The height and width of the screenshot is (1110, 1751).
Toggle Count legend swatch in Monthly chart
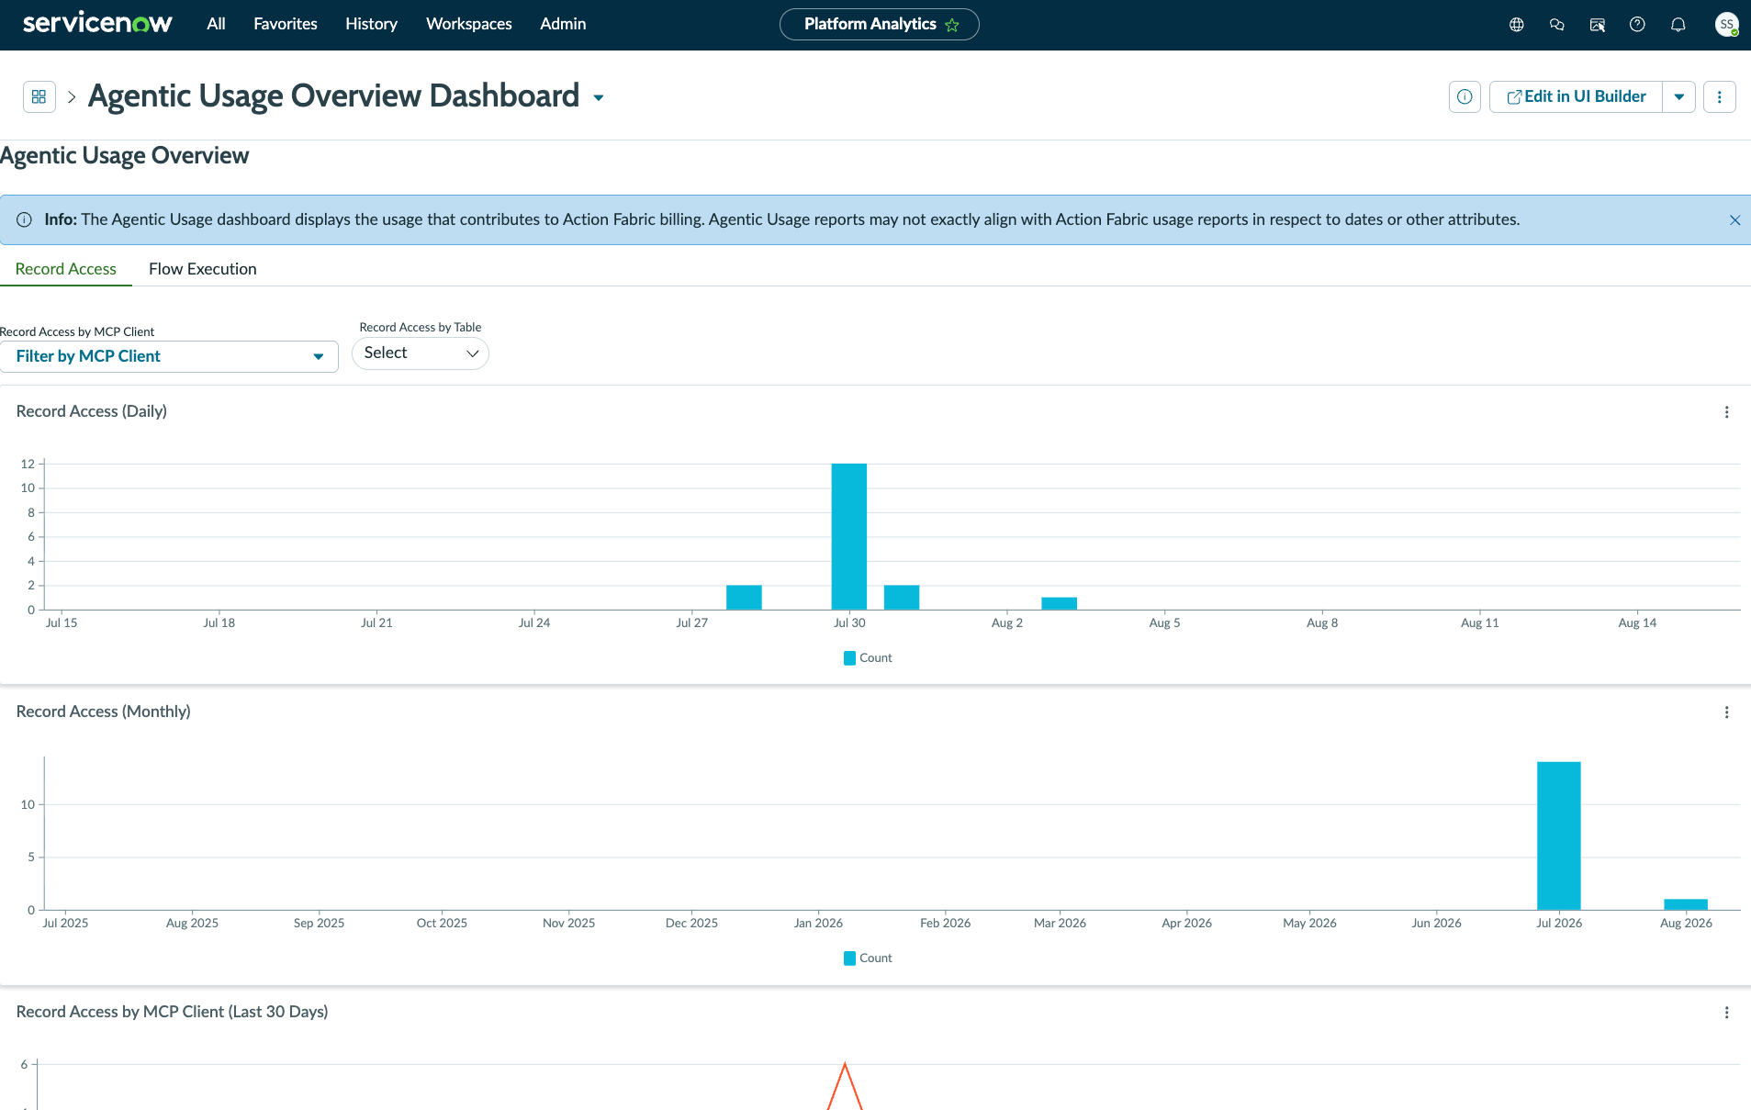(849, 959)
